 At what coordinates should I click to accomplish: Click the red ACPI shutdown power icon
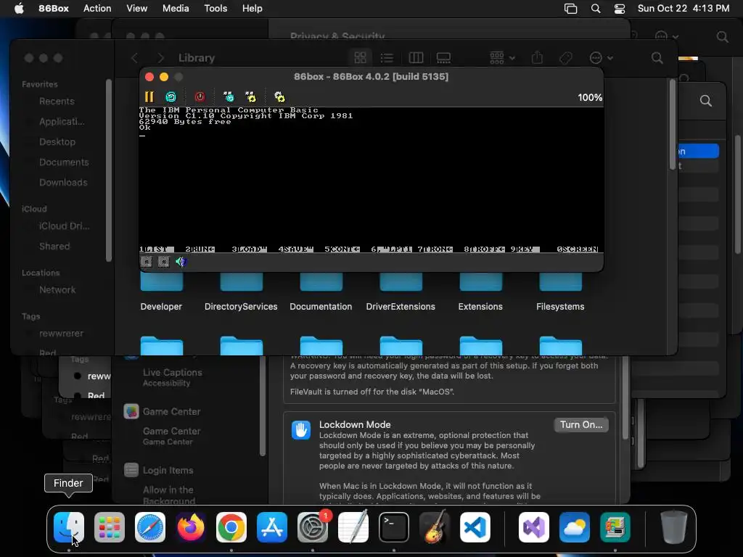tap(200, 97)
